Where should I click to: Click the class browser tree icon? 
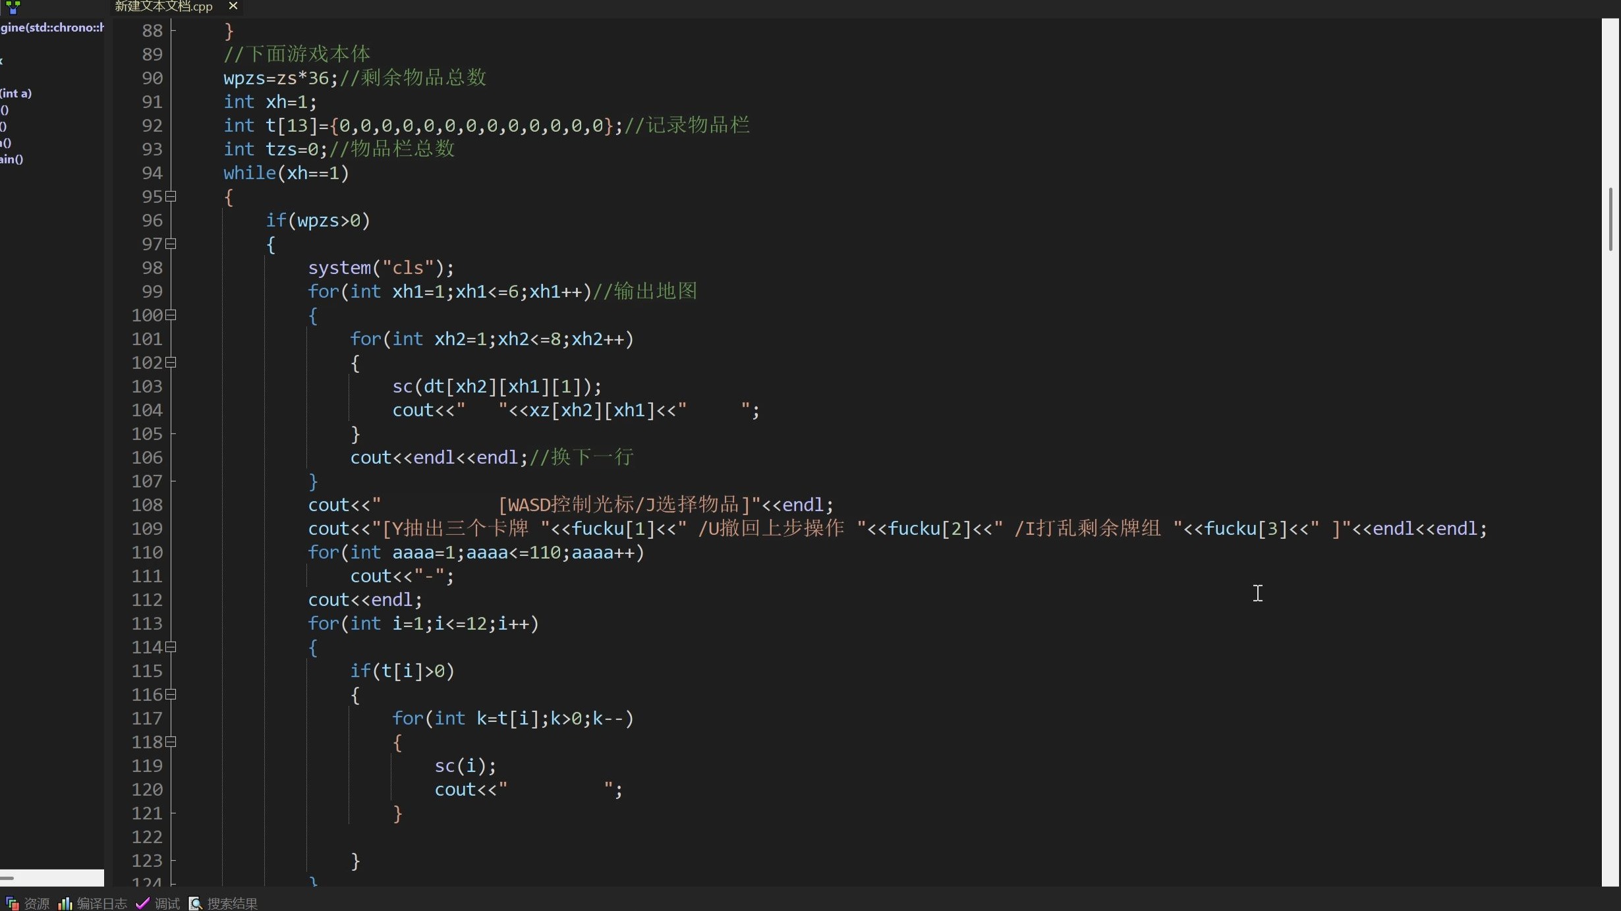[13, 7]
